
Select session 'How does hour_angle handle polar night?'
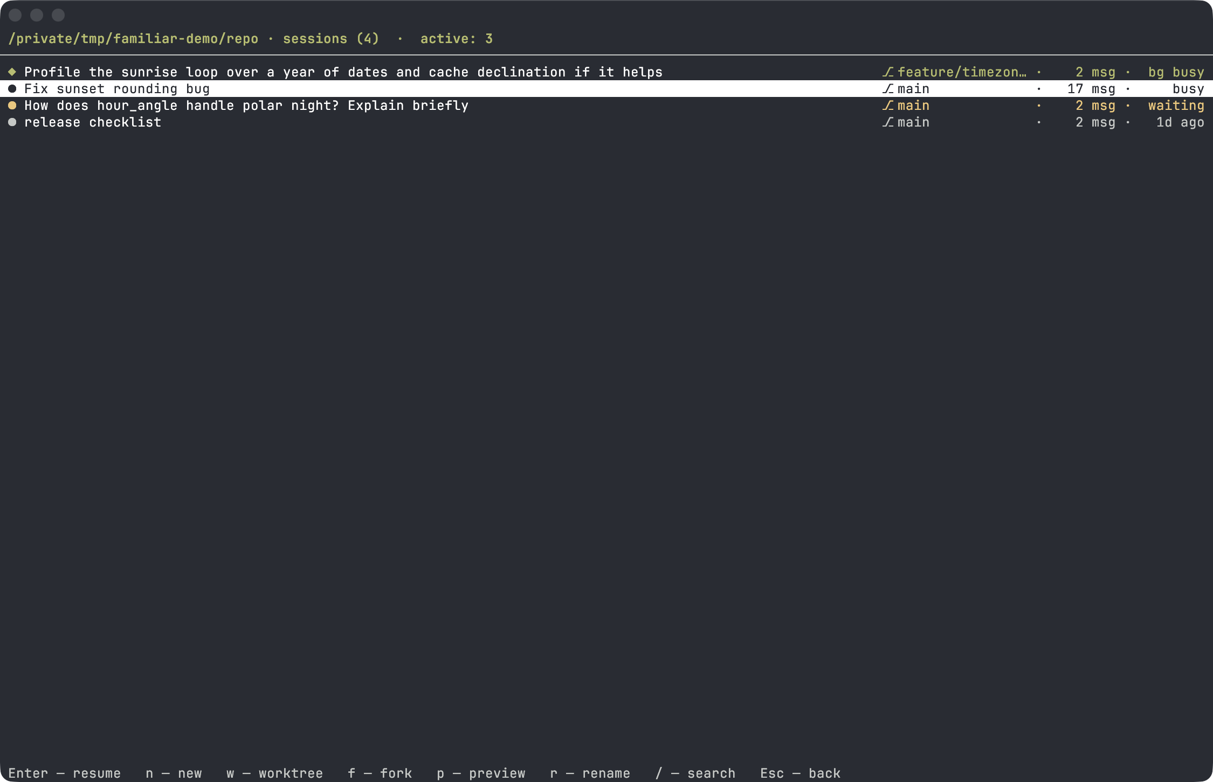tap(606, 106)
